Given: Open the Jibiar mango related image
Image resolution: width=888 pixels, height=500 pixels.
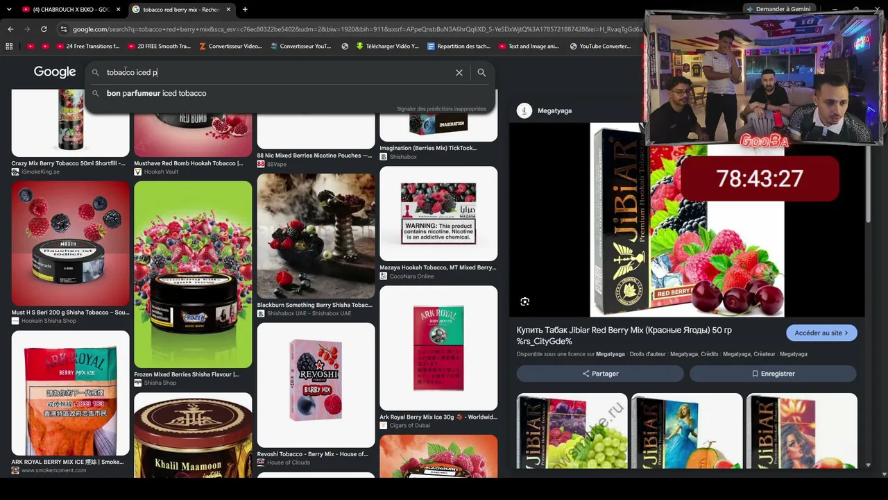Looking at the screenshot, I should click(x=802, y=431).
